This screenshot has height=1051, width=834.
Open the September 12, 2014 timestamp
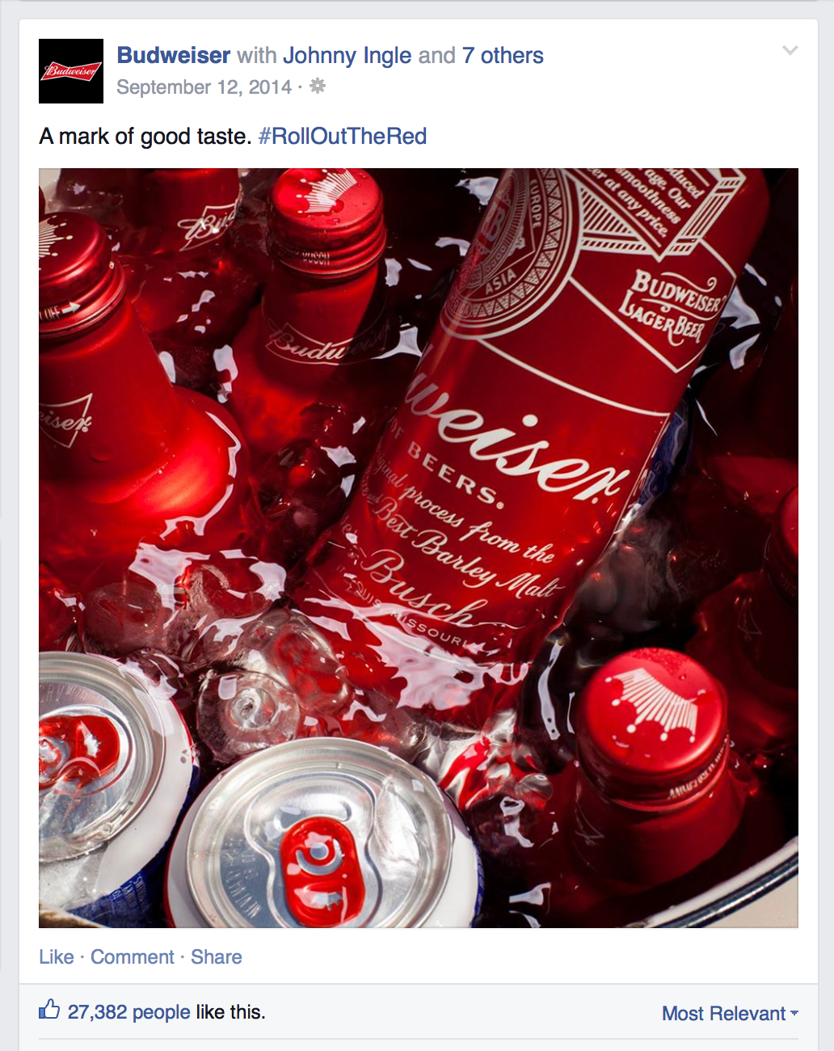tap(204, 87)
